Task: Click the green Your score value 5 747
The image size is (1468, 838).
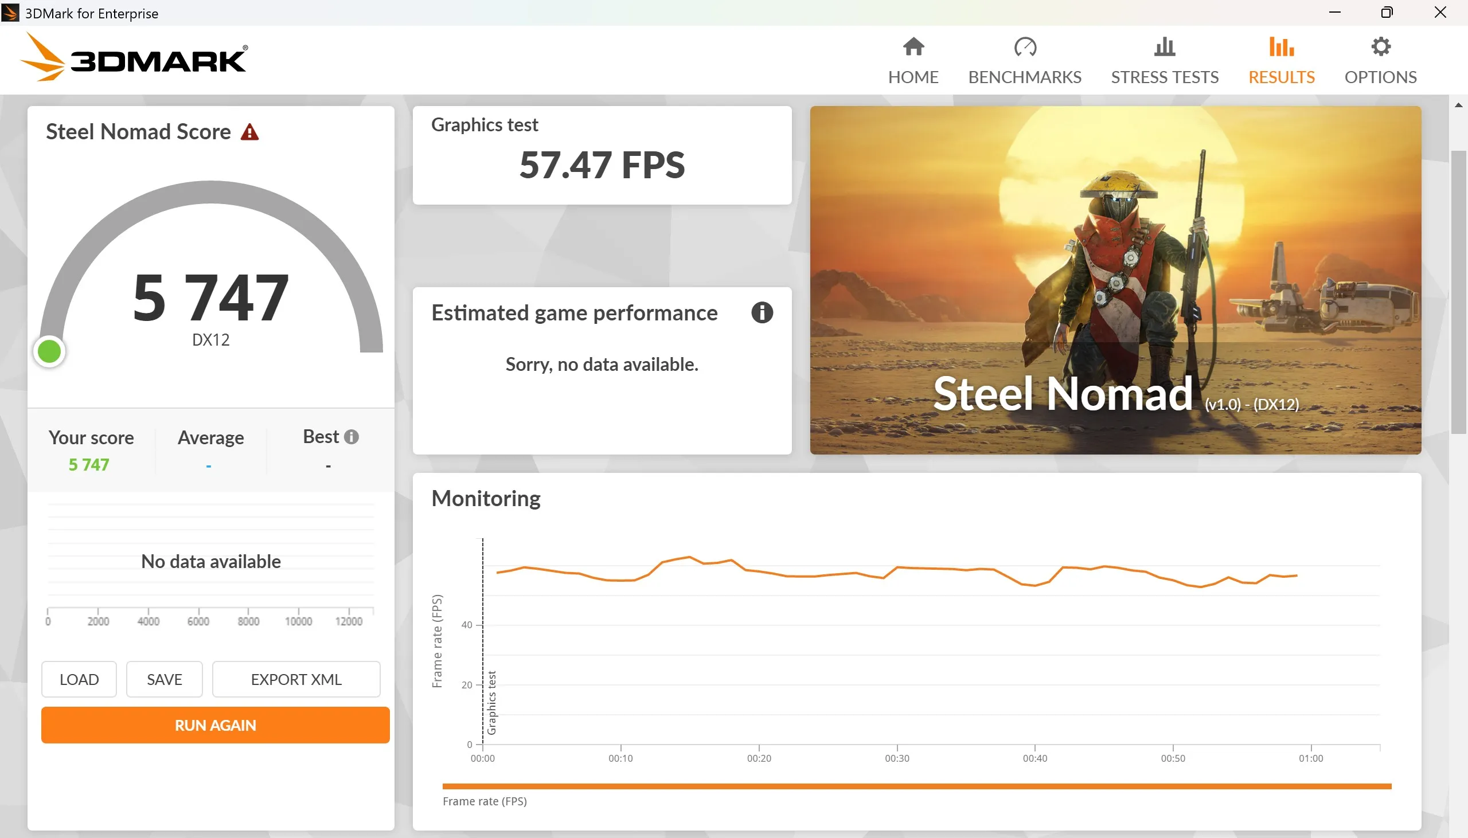Action: point(89,464)
